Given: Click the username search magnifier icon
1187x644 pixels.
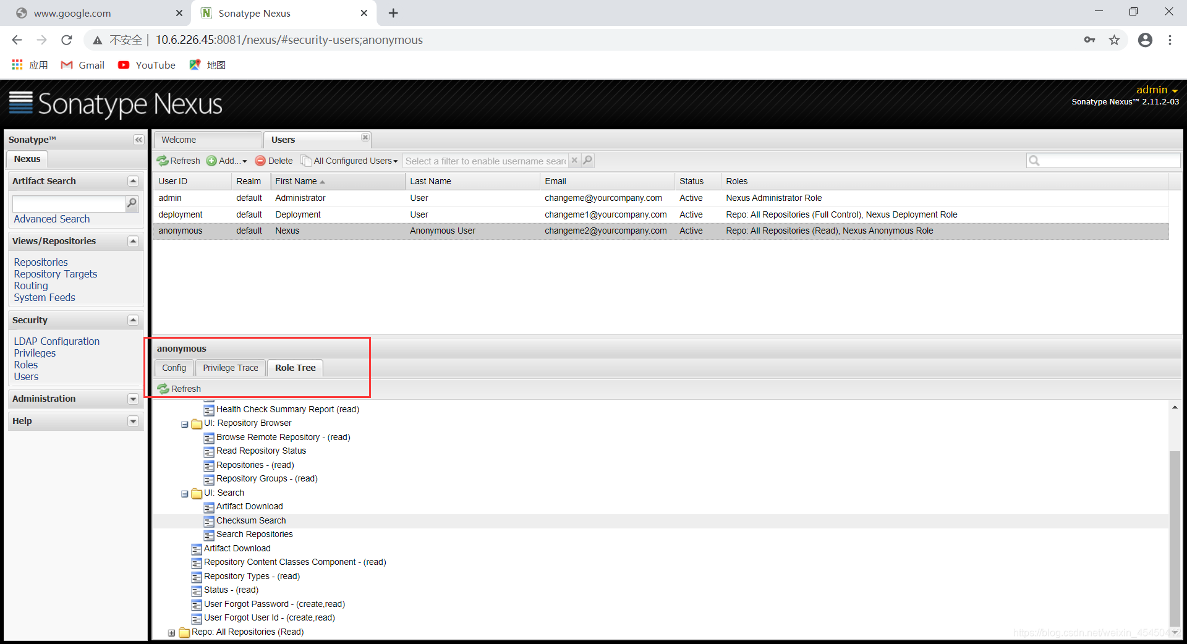Looking at the screenshot, I should tap(587, 161).
